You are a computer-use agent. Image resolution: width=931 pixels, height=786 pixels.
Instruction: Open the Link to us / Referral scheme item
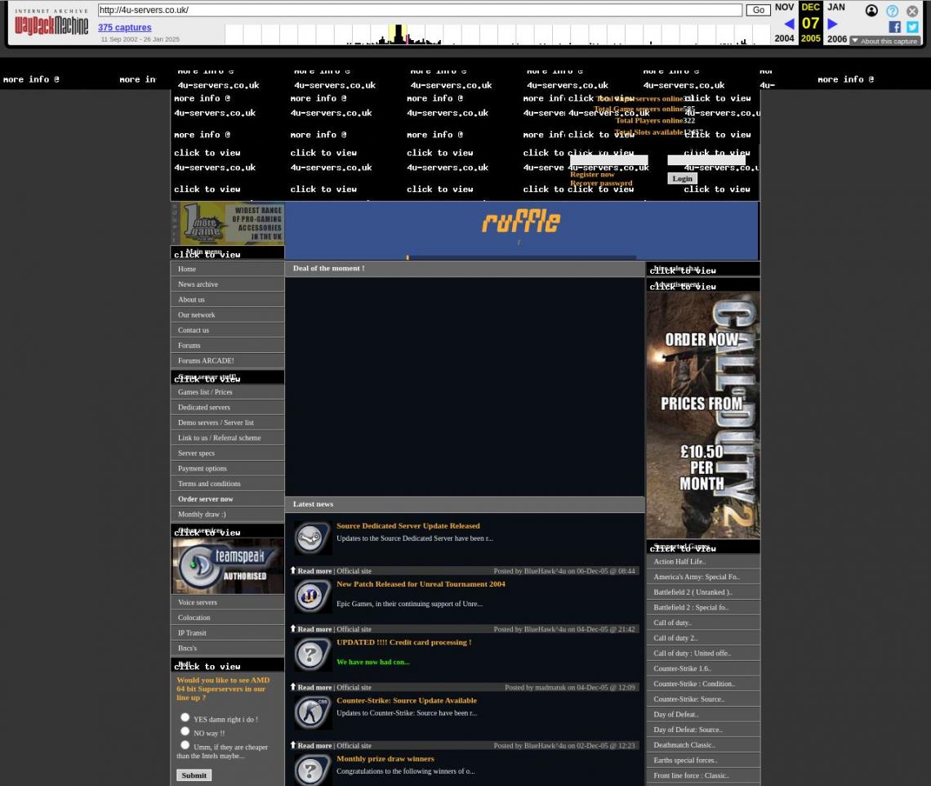227,439
